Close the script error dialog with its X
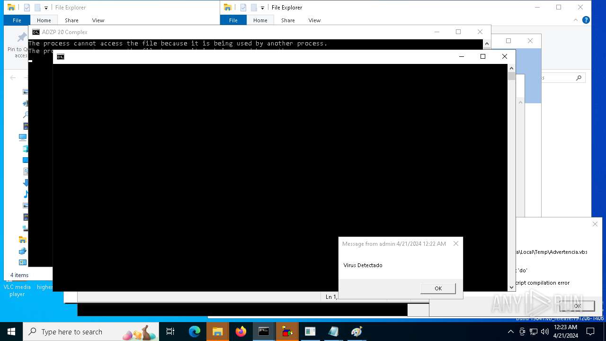 (595, 224)
